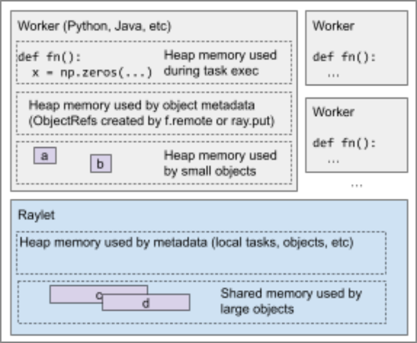The height and width of the screenshot is (343, 417).
Task: Select the "Heap memory used during task exec" text
Action: pyautogui.click(x=220, y=63)
